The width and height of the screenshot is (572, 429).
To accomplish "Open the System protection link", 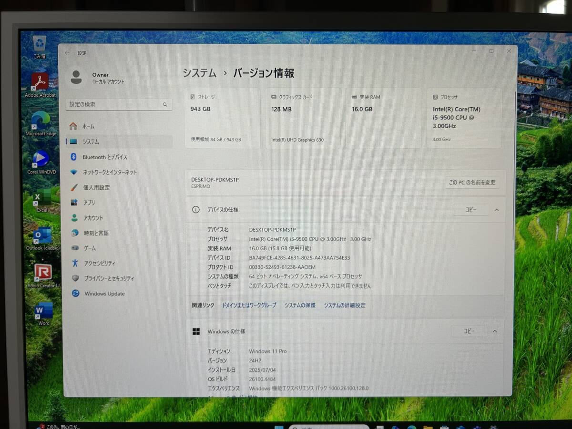I will coord(300,306).
